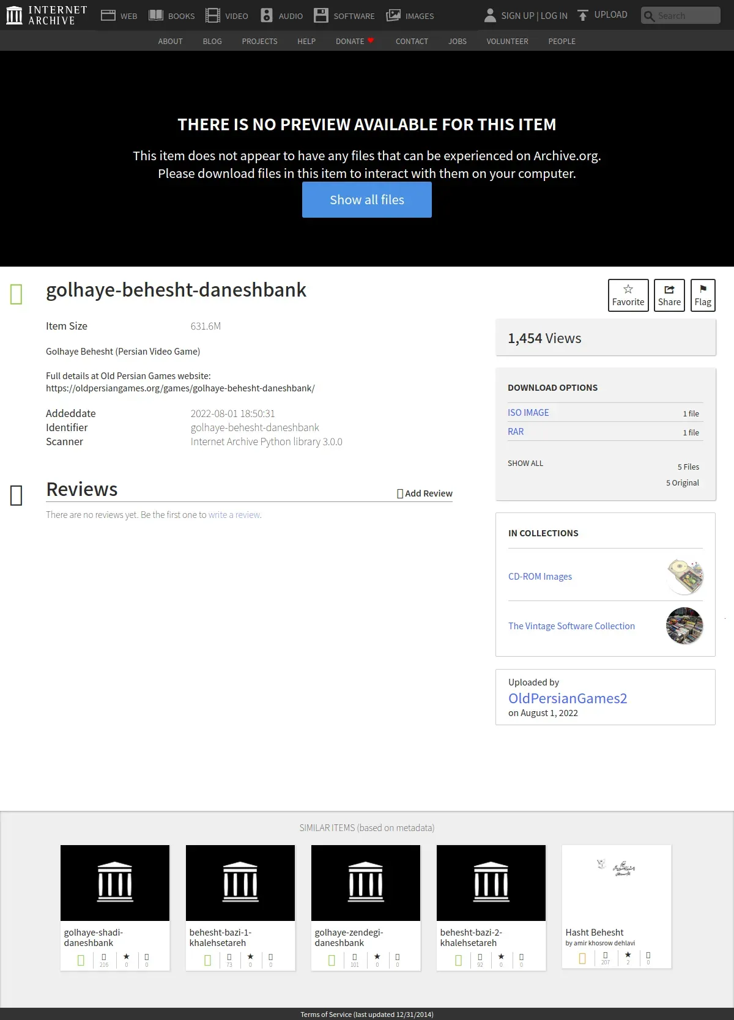Flag this item
This screenshot has height=1020, width=734.
click(703, 295)
